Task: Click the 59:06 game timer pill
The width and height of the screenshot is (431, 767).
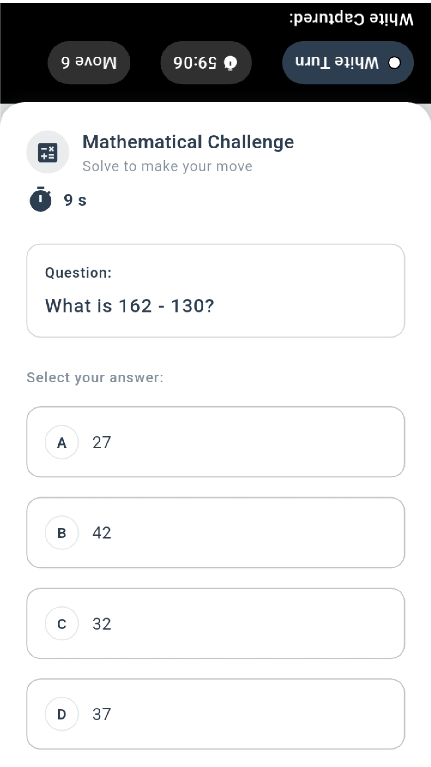Action: [x=206, y=62]
